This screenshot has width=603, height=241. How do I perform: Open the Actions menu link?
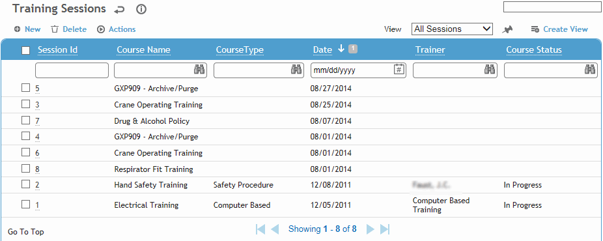click(x=122, y=29)
